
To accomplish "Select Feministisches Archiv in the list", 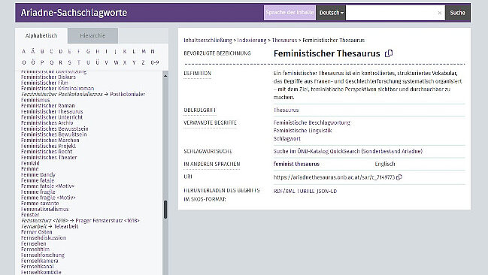I will click(47, 123).
